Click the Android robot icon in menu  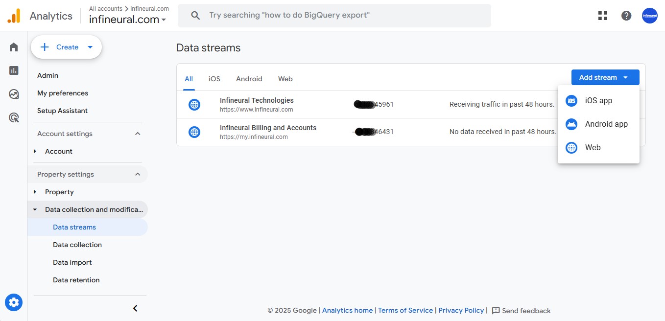point(571,124)
